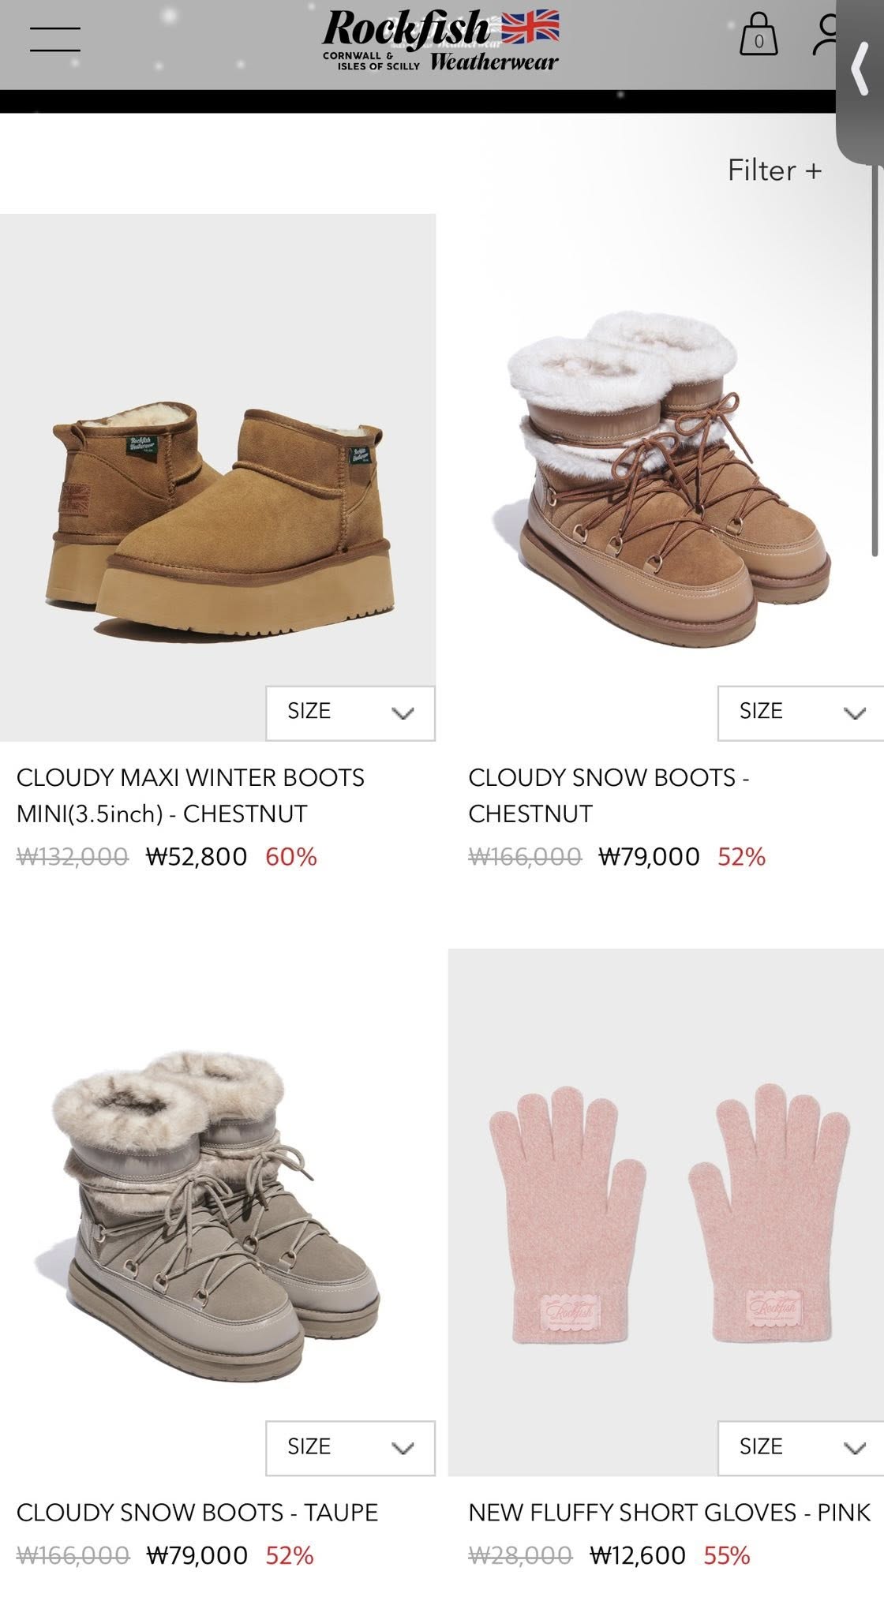View the Cloudy Snow Boots Taupe image
This screenshot has height=1616, width=884.
[218, 1213]
